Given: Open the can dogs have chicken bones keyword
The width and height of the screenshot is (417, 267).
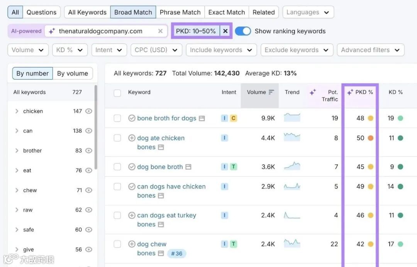Looking at the screenshot, I should (171, 187).
